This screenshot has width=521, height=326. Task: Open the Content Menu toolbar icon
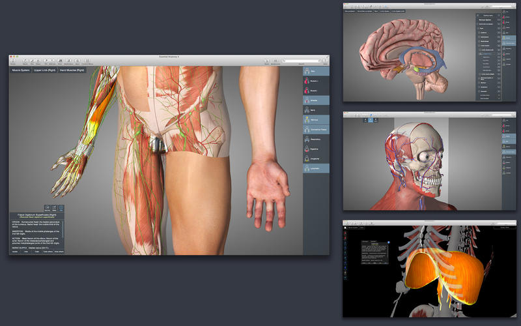coord(87,61)
